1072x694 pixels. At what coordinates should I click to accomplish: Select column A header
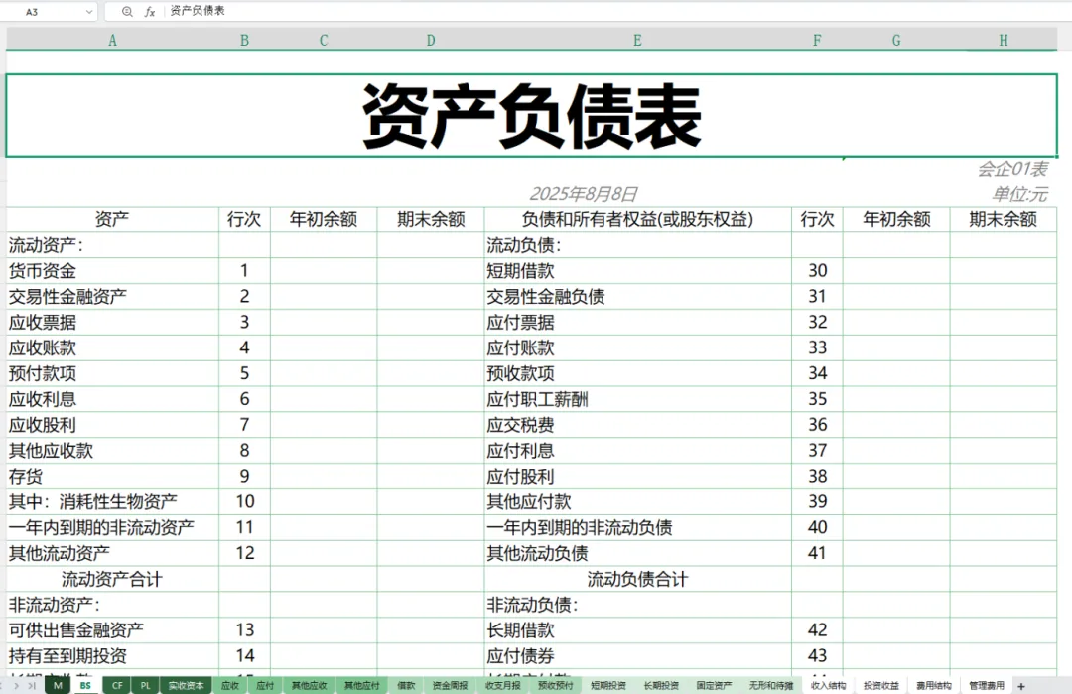click(113, 41)
